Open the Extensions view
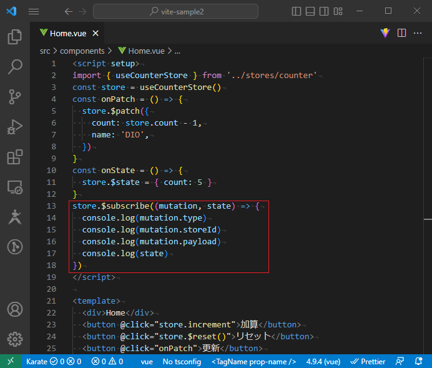The image size is (432, 368). coord(15,157)
